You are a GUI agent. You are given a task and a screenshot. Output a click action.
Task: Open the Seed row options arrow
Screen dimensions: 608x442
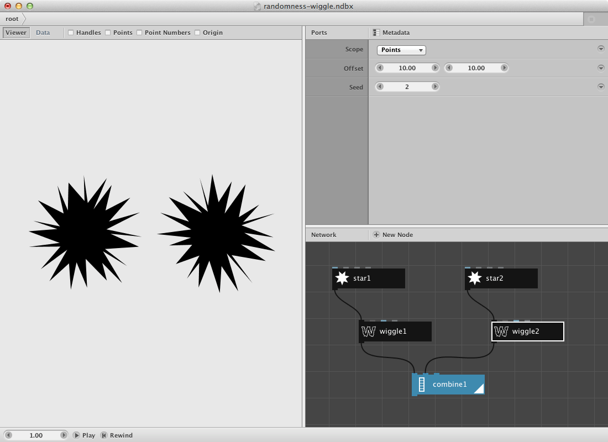pyautogui.click(x=601, y=86)
